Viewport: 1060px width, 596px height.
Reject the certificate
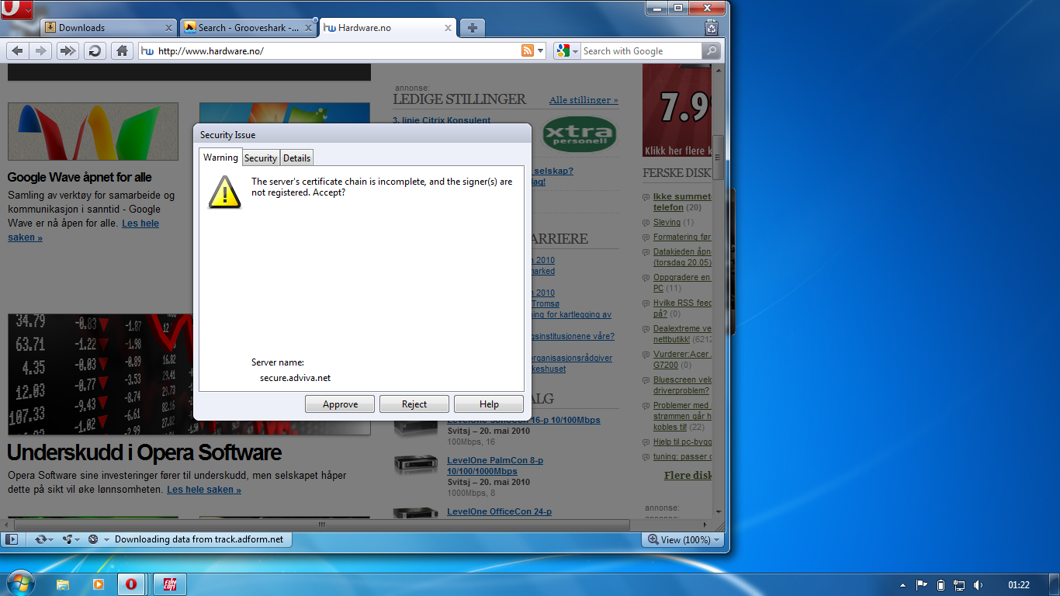click(414, 404)
